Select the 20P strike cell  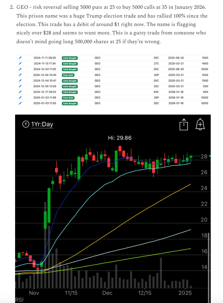[156, 75]
